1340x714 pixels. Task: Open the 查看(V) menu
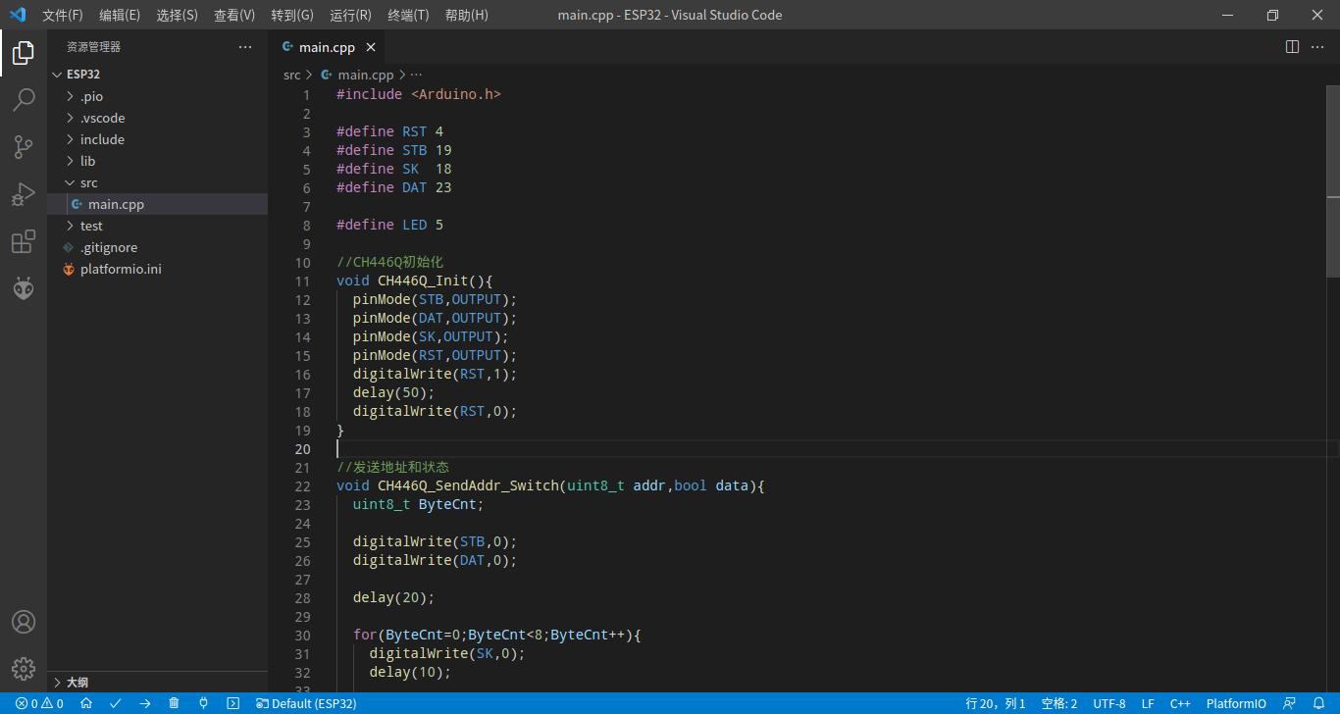point(234,15)
